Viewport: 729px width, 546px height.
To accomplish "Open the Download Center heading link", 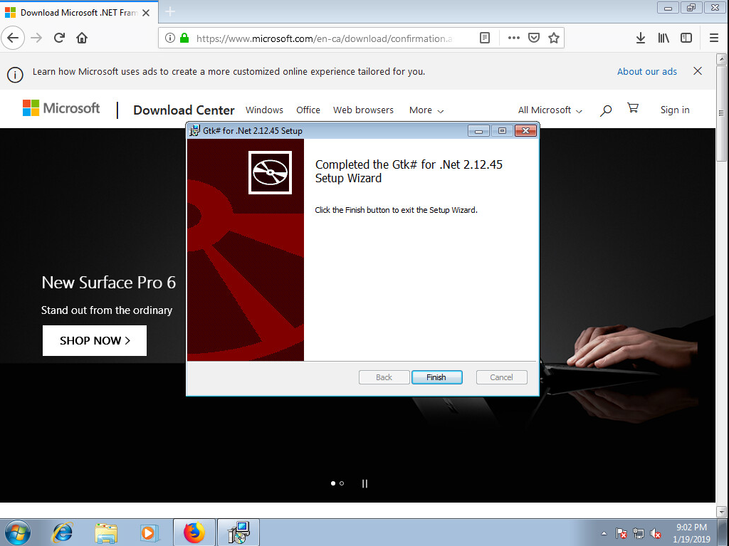I will (x=184, y=110).
